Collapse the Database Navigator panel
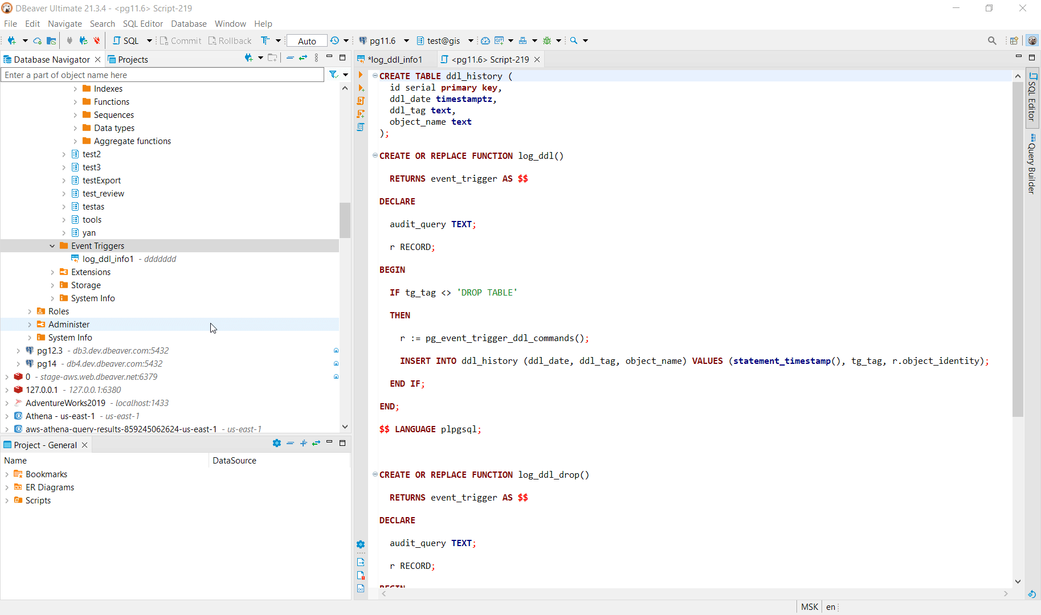 (x=329, y=58)
